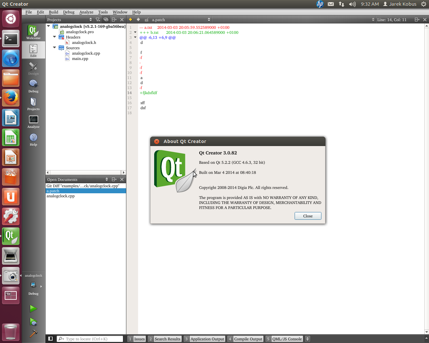This screenshot has width=429, height=343.
Task: Collapse the Headers folder
Action: point(55,37)
